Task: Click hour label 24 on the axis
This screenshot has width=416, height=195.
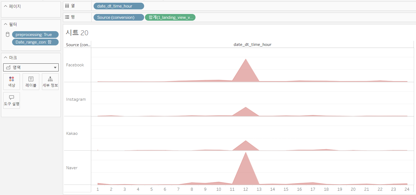Action: pyautogui.click(x=407, y=189)
